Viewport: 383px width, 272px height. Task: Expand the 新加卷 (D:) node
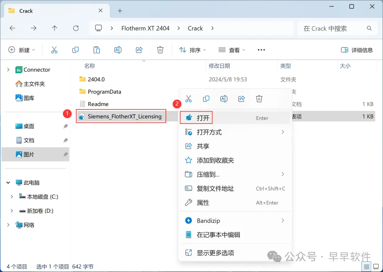click(x=12, y=211)
